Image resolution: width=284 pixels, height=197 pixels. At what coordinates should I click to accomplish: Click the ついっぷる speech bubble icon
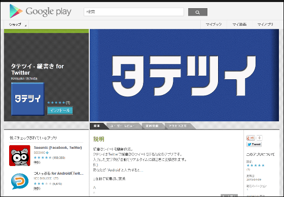point(20,181)
